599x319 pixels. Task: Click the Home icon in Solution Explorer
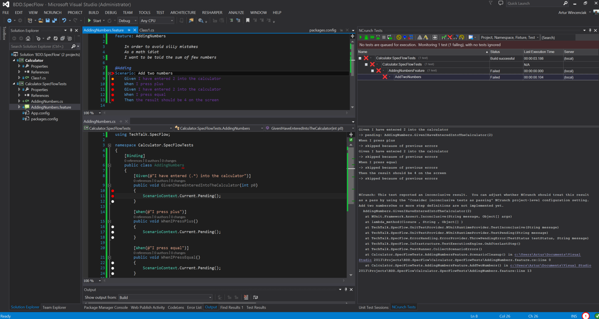(x=28, y=39)
